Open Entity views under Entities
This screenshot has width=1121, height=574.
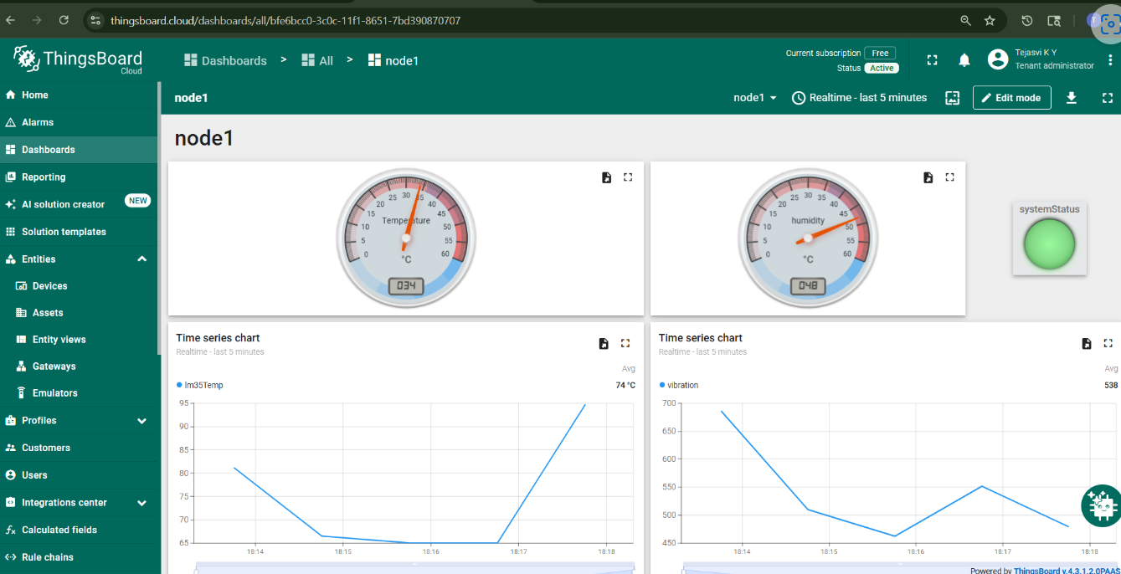[79, 340]
